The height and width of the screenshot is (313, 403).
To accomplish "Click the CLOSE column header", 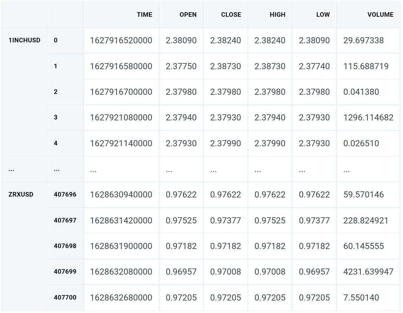I will pyautogui.click(x=231, y=14).
